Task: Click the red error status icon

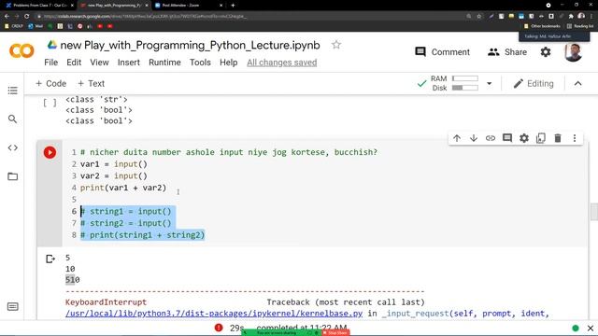Action: click(219, 328)
